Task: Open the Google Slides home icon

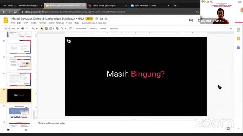Action: (x=6, y=20)
